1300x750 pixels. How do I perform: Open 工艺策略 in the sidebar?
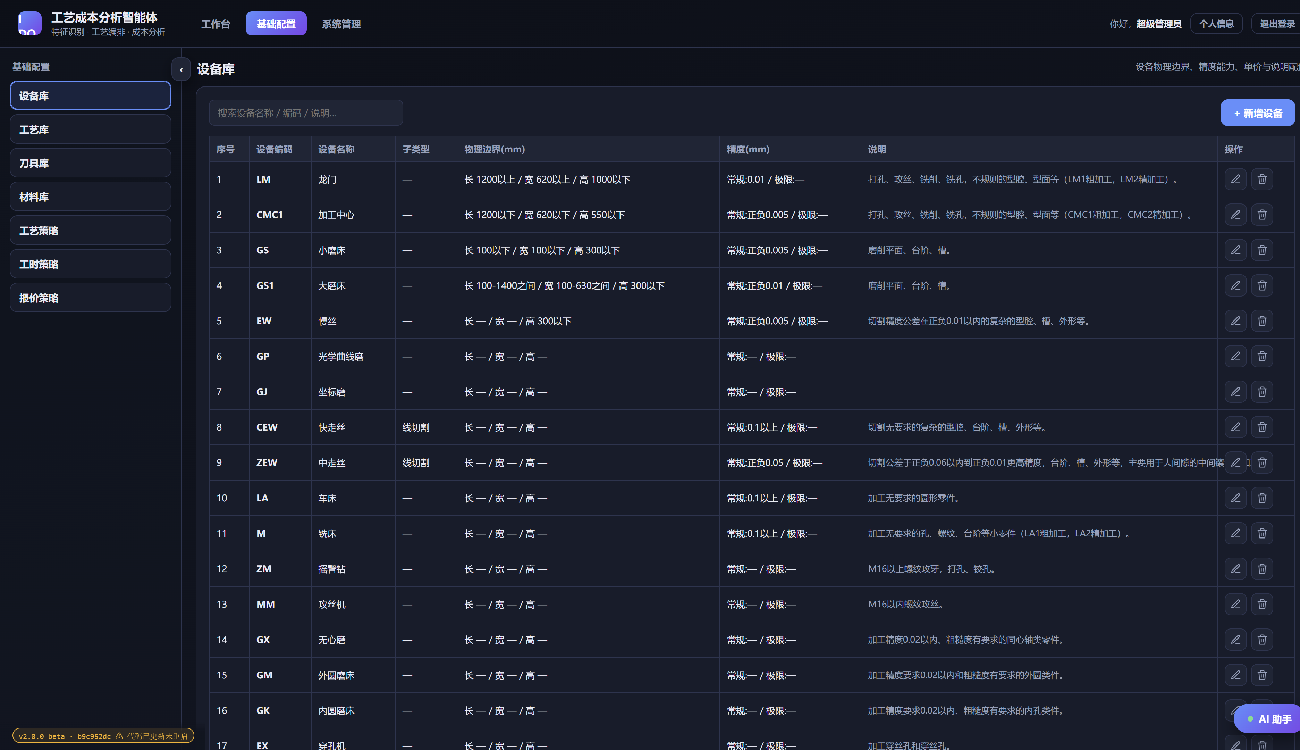91,230
